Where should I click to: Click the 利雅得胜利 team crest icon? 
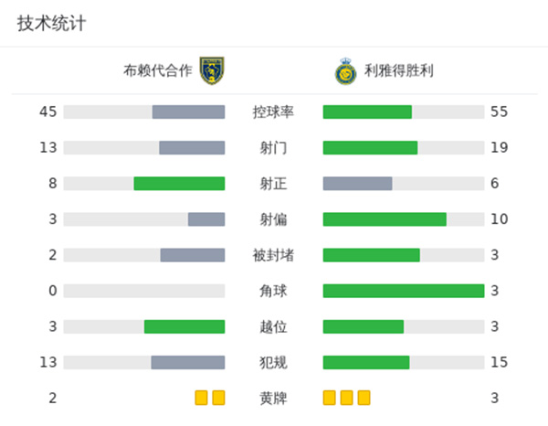[x=345, y=70]
